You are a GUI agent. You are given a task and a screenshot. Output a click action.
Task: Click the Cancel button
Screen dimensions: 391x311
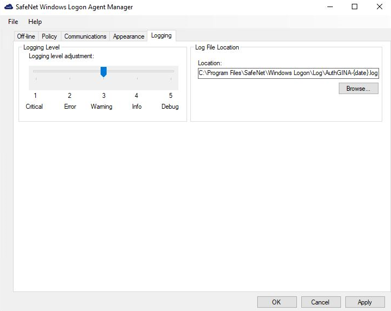321,302
